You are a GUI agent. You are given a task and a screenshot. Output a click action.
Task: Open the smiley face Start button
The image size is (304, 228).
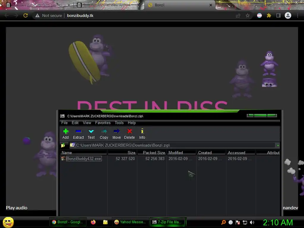pos(8,222)
